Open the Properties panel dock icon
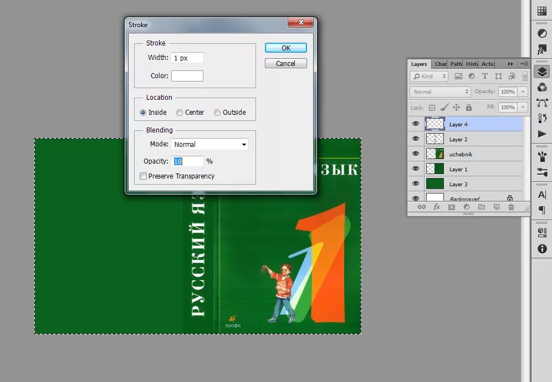Screen dimensions: 552x382 point(542,233)
